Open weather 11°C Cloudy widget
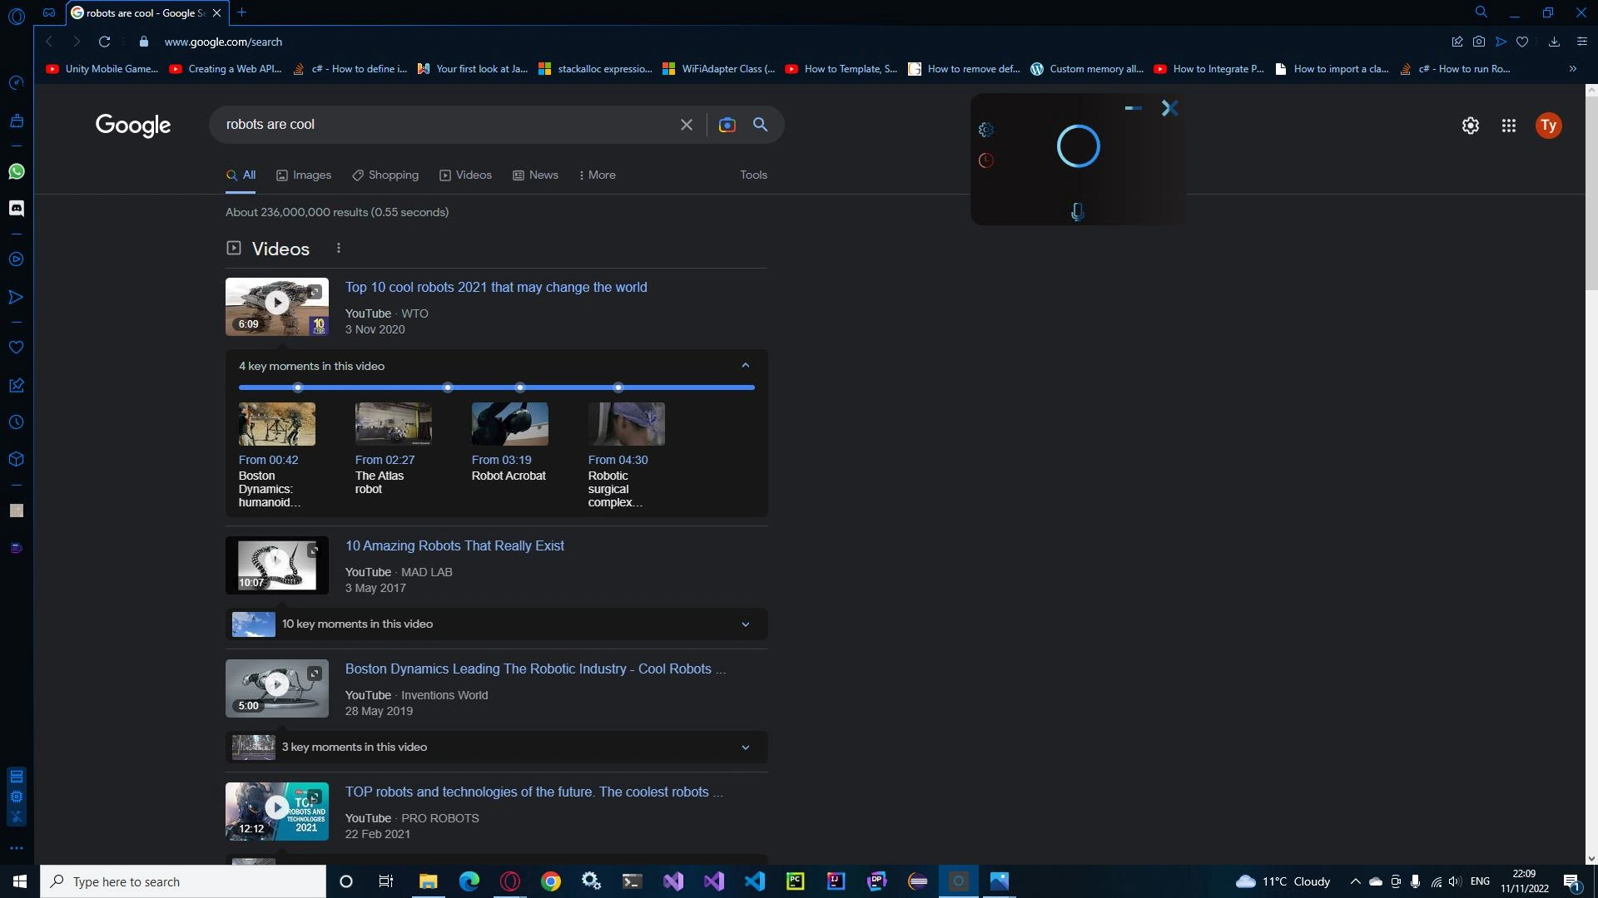The image size is (1598, 898). [1283, 881]
